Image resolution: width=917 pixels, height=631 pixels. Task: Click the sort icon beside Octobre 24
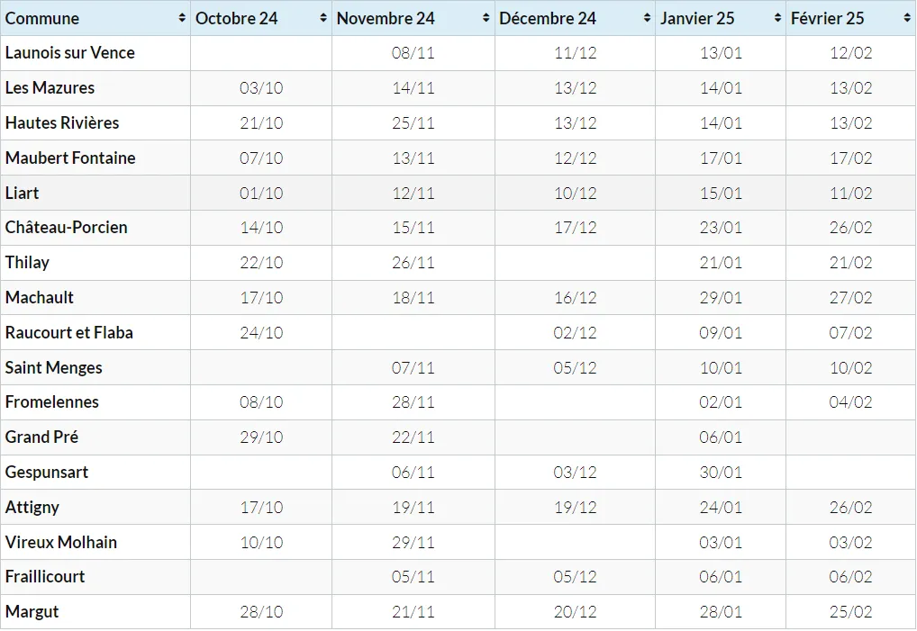(x=323, y=18)
